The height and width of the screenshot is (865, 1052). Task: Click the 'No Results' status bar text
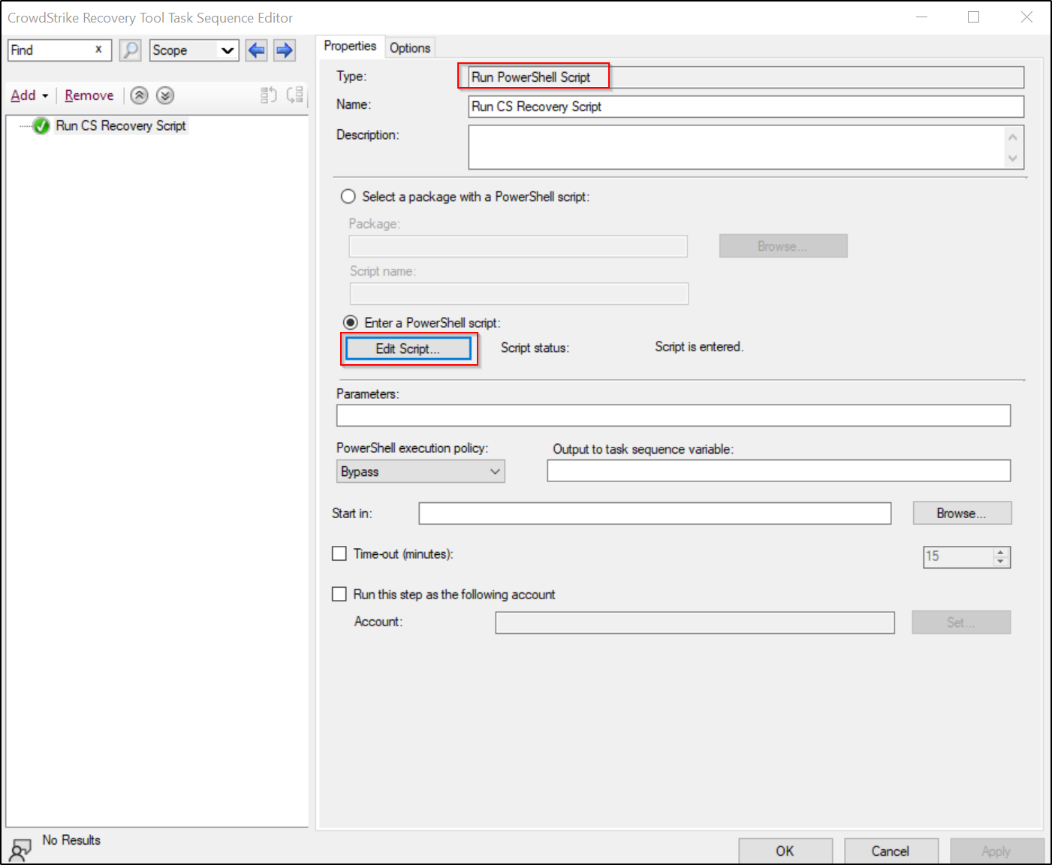(x=71, y=840)
